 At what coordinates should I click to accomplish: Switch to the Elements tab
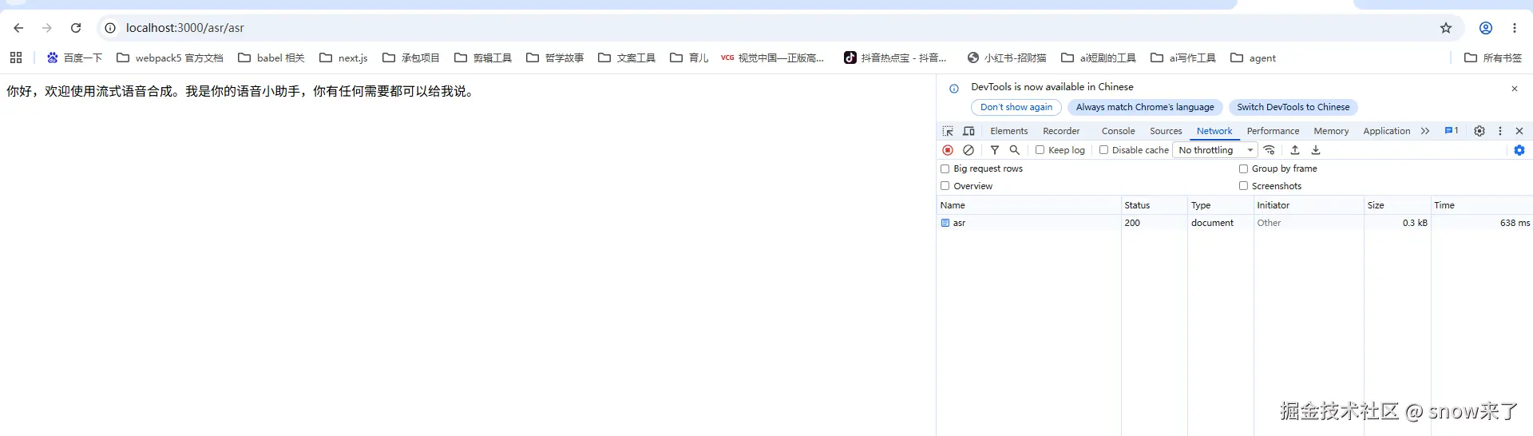tap(1009, 131)
